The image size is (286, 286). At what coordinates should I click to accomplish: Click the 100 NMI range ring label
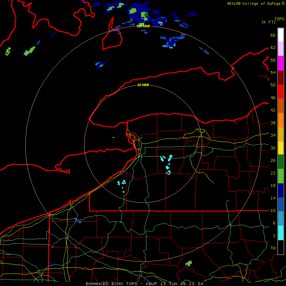[143, 26]
